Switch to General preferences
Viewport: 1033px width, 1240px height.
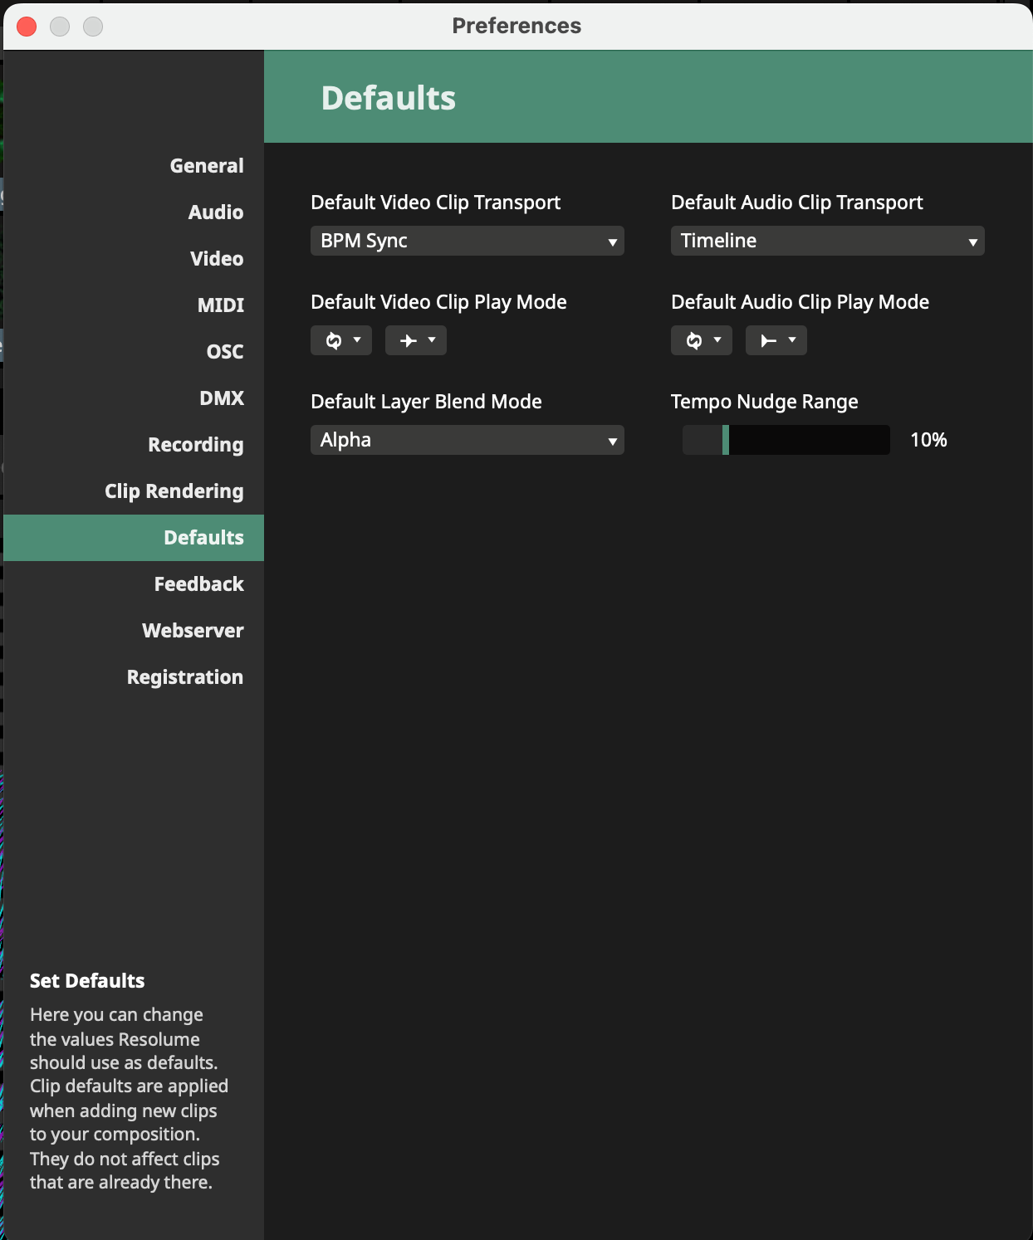pos(207,166)
